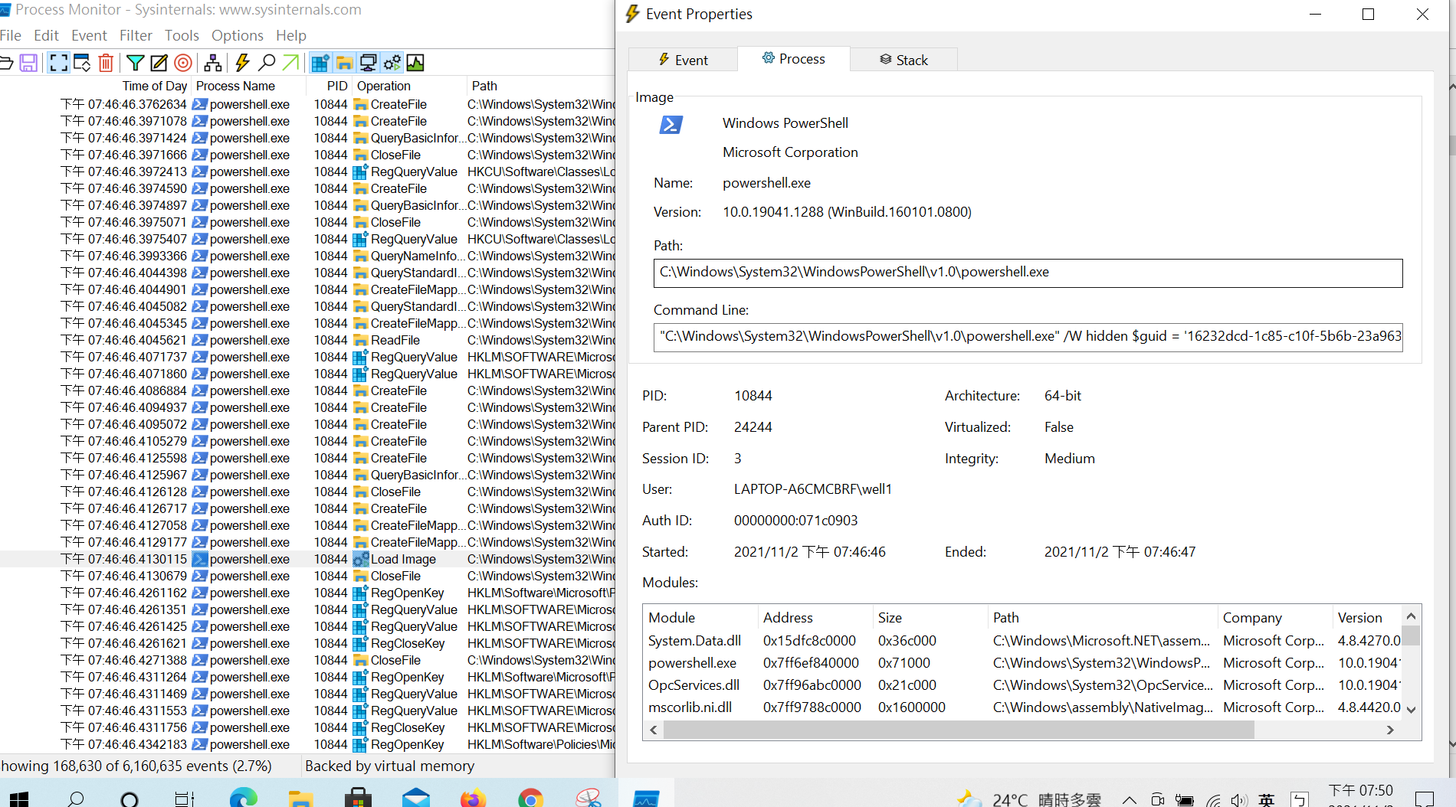Toggle the Capture events toolbar icon
This screenshot has width=1456, height=807.
click(x=58, y=63)
